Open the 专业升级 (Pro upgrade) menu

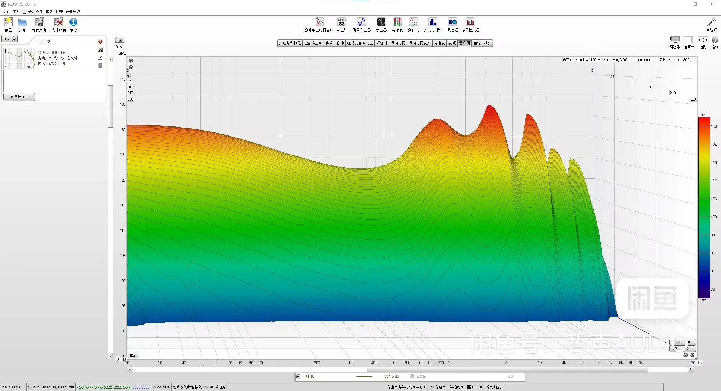73,12
